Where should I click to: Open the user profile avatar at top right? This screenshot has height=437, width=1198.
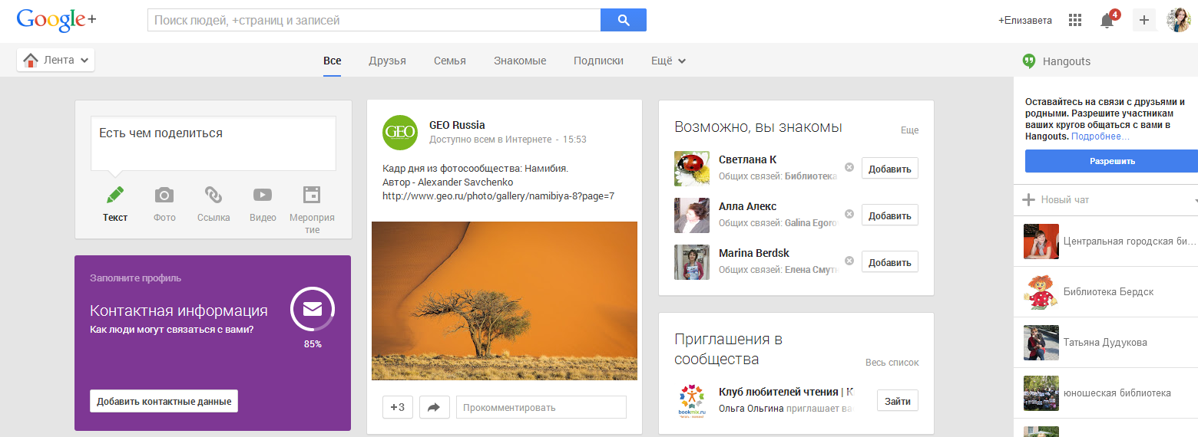1179,20
